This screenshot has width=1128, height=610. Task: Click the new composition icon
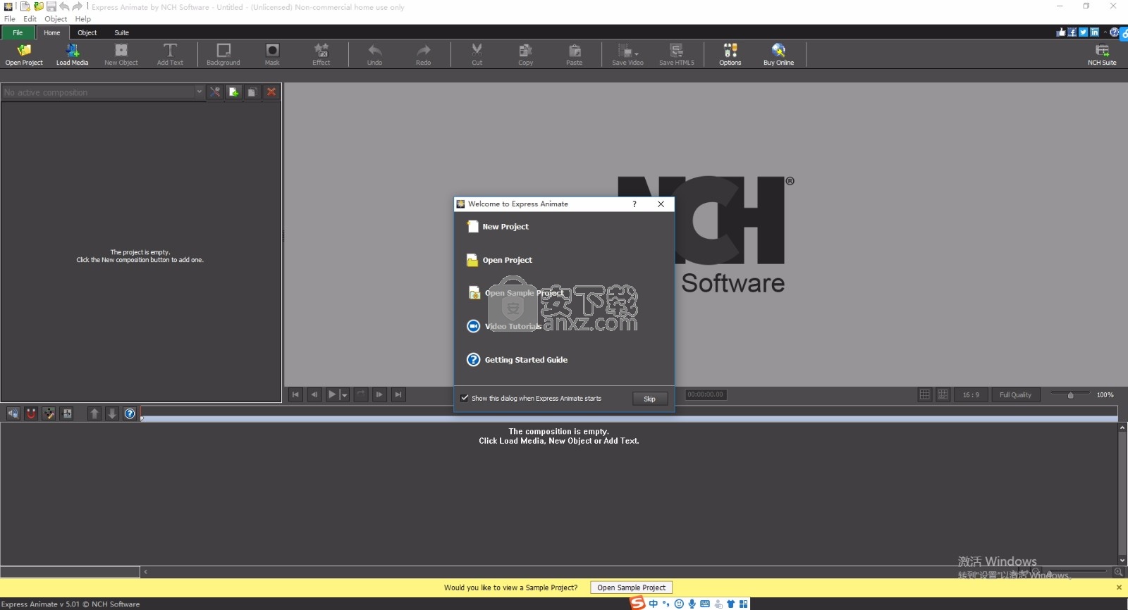pos(233,92)
